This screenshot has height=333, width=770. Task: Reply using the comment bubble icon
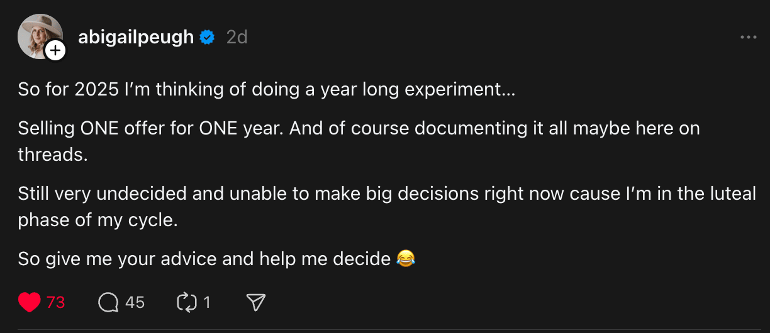(x=109, y=303)
